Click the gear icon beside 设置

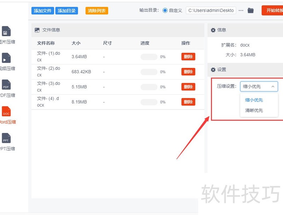tap(213, 70)
